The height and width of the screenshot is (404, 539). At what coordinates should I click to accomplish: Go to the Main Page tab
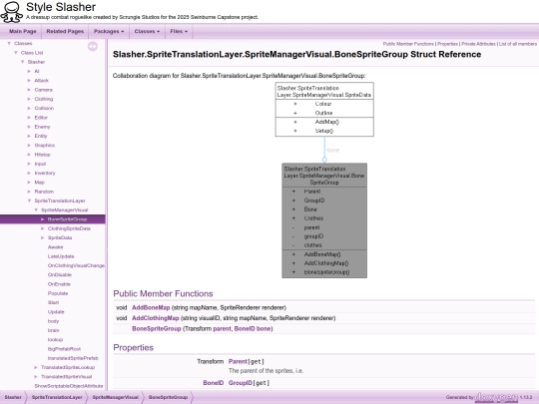23,31
